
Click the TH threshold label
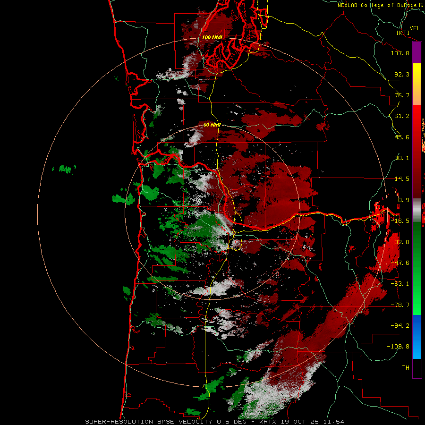[406, 368]
